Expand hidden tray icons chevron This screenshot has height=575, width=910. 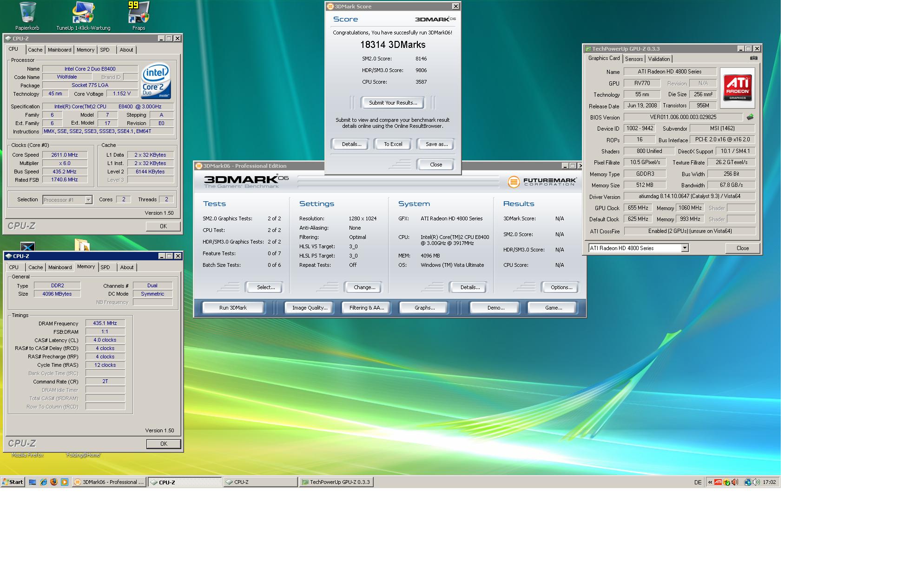pos(710,482)
